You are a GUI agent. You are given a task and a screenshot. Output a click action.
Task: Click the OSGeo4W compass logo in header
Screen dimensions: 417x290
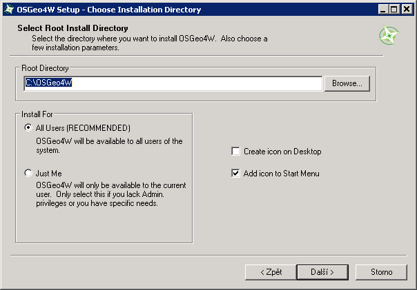(x=389, y=34)
